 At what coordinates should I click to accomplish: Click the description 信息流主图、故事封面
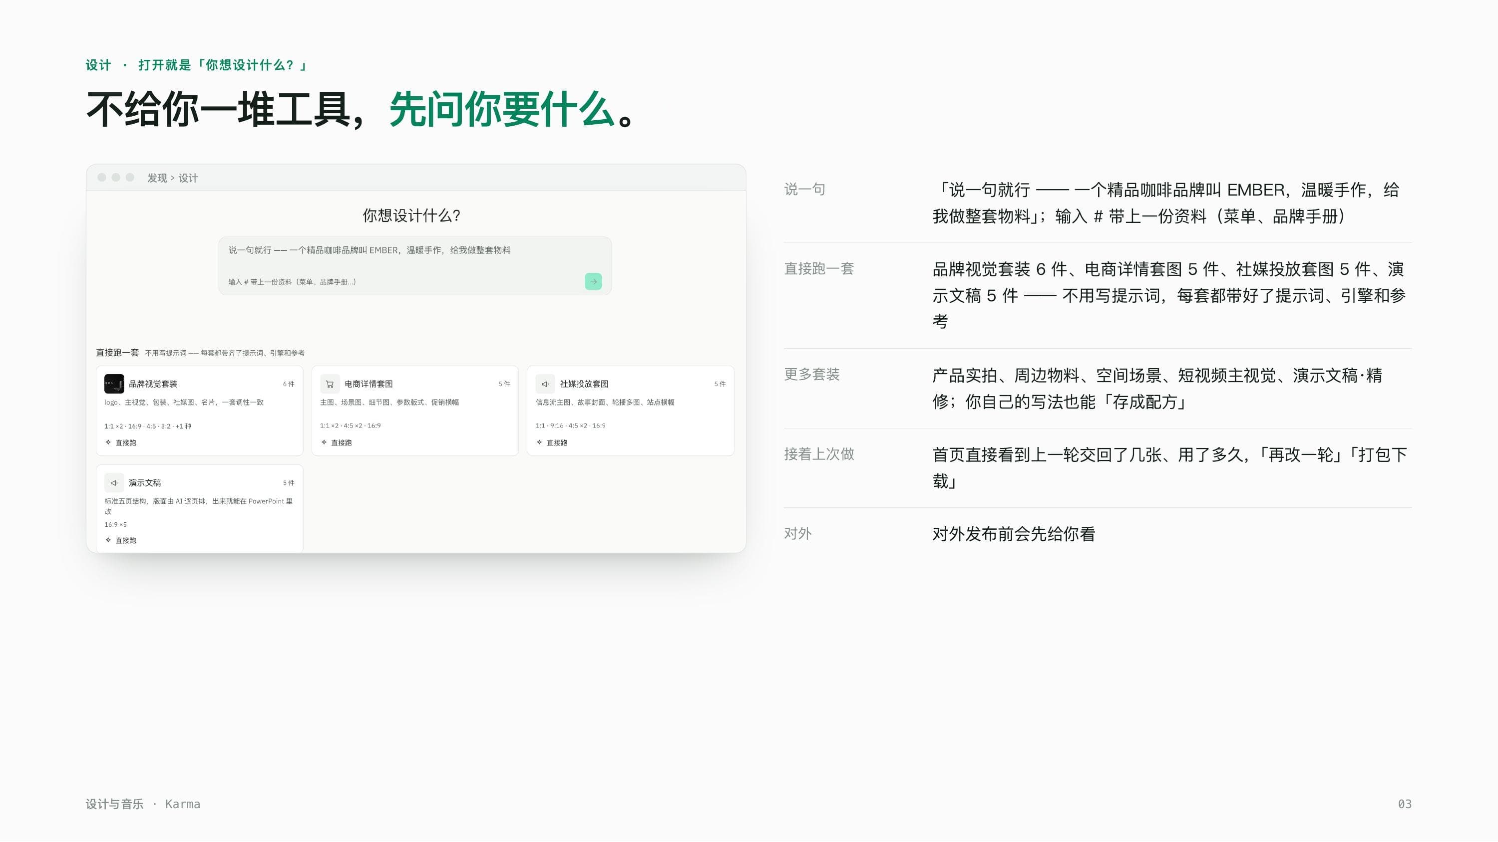pos(605,402)
